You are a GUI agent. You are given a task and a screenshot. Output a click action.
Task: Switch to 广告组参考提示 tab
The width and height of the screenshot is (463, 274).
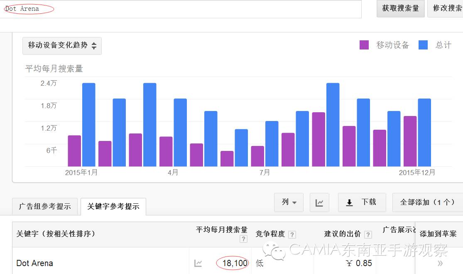point(45,206)
